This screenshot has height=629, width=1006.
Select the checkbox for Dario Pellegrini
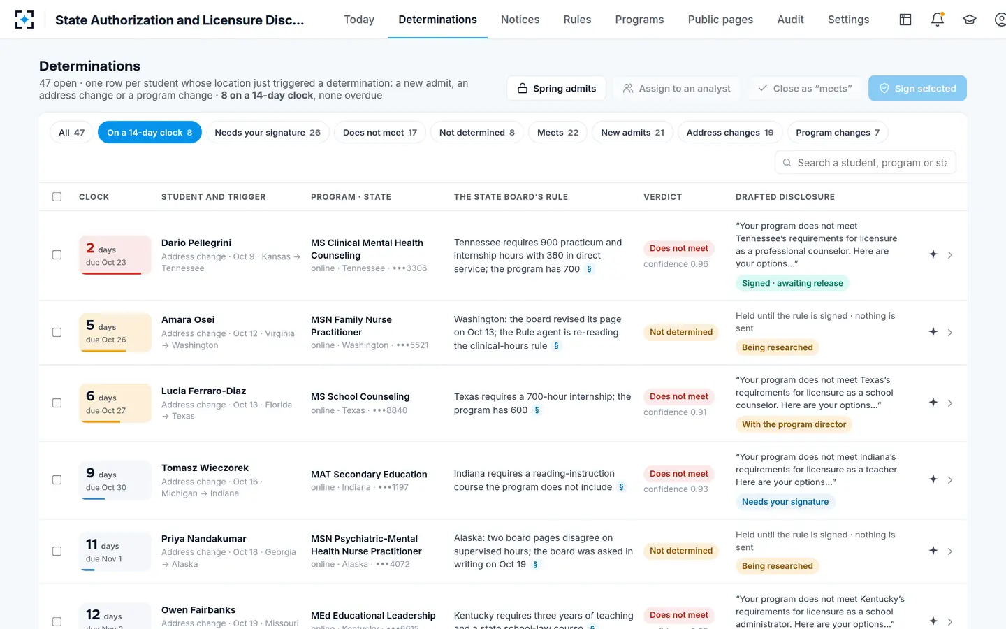pos(57,255)
